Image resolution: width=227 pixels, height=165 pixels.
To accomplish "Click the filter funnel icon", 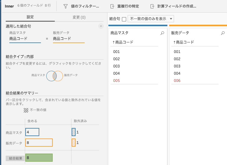I will click(x=66, y=6).
